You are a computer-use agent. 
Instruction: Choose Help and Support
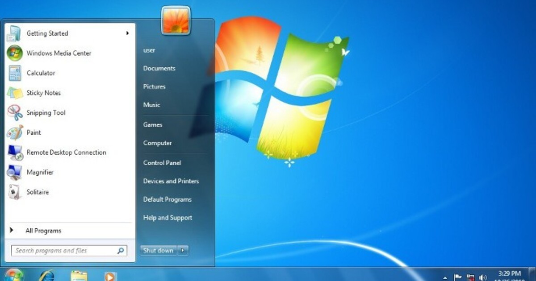167,218
